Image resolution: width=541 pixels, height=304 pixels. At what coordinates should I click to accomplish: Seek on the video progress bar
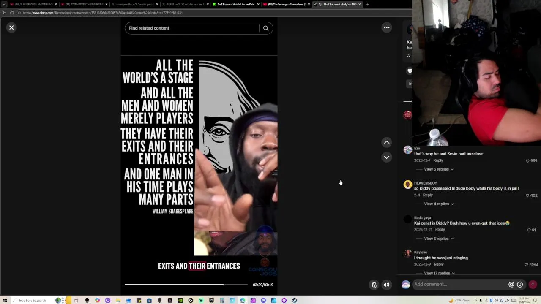point(186,285)
